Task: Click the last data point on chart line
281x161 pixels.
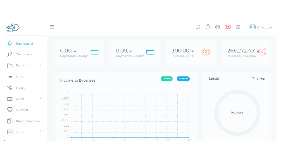Action: click(188, 138)
